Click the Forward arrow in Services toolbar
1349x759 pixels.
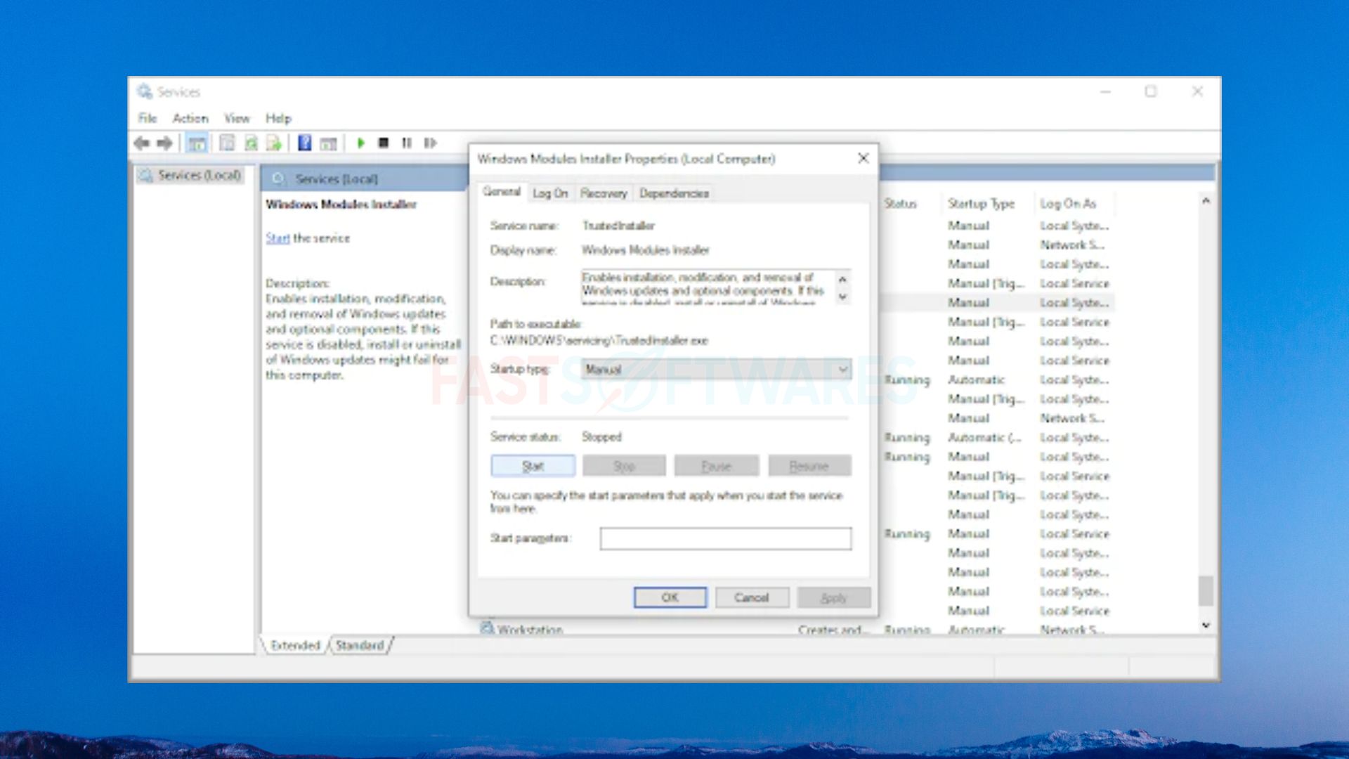tap(164, 143)
